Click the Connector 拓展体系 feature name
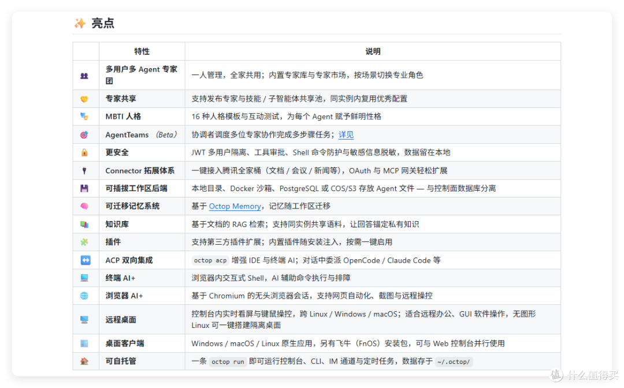This screenshot has height=388, width=624. (140, 170)
